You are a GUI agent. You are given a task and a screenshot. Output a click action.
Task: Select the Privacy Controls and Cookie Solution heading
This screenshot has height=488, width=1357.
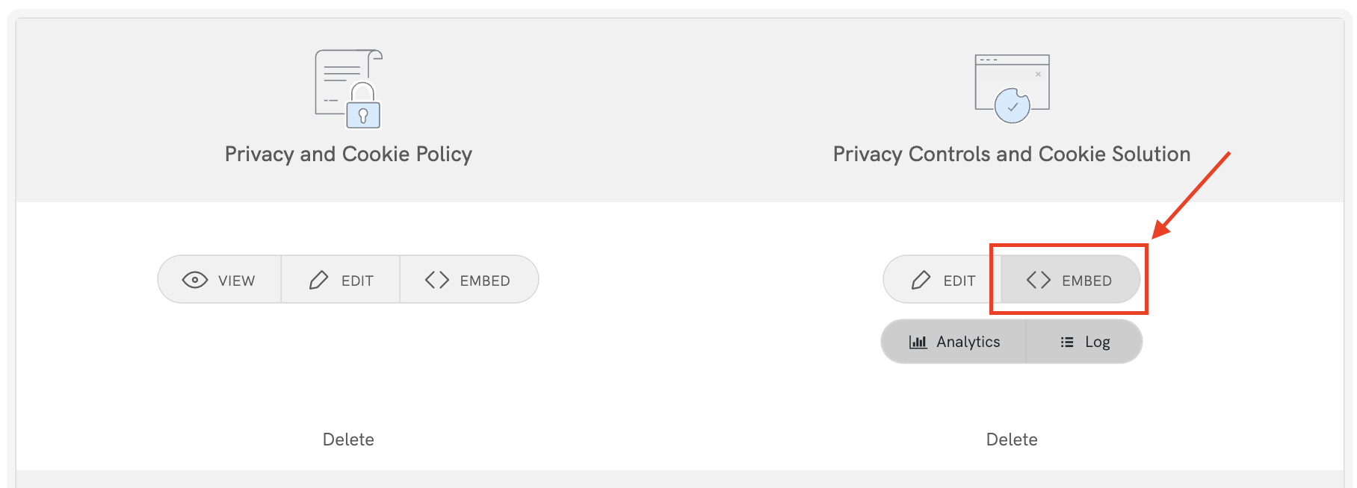[x=1012, y=154]
